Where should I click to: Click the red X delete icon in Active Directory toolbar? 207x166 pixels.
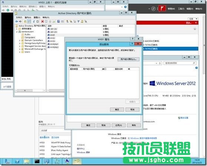point(42,22)
